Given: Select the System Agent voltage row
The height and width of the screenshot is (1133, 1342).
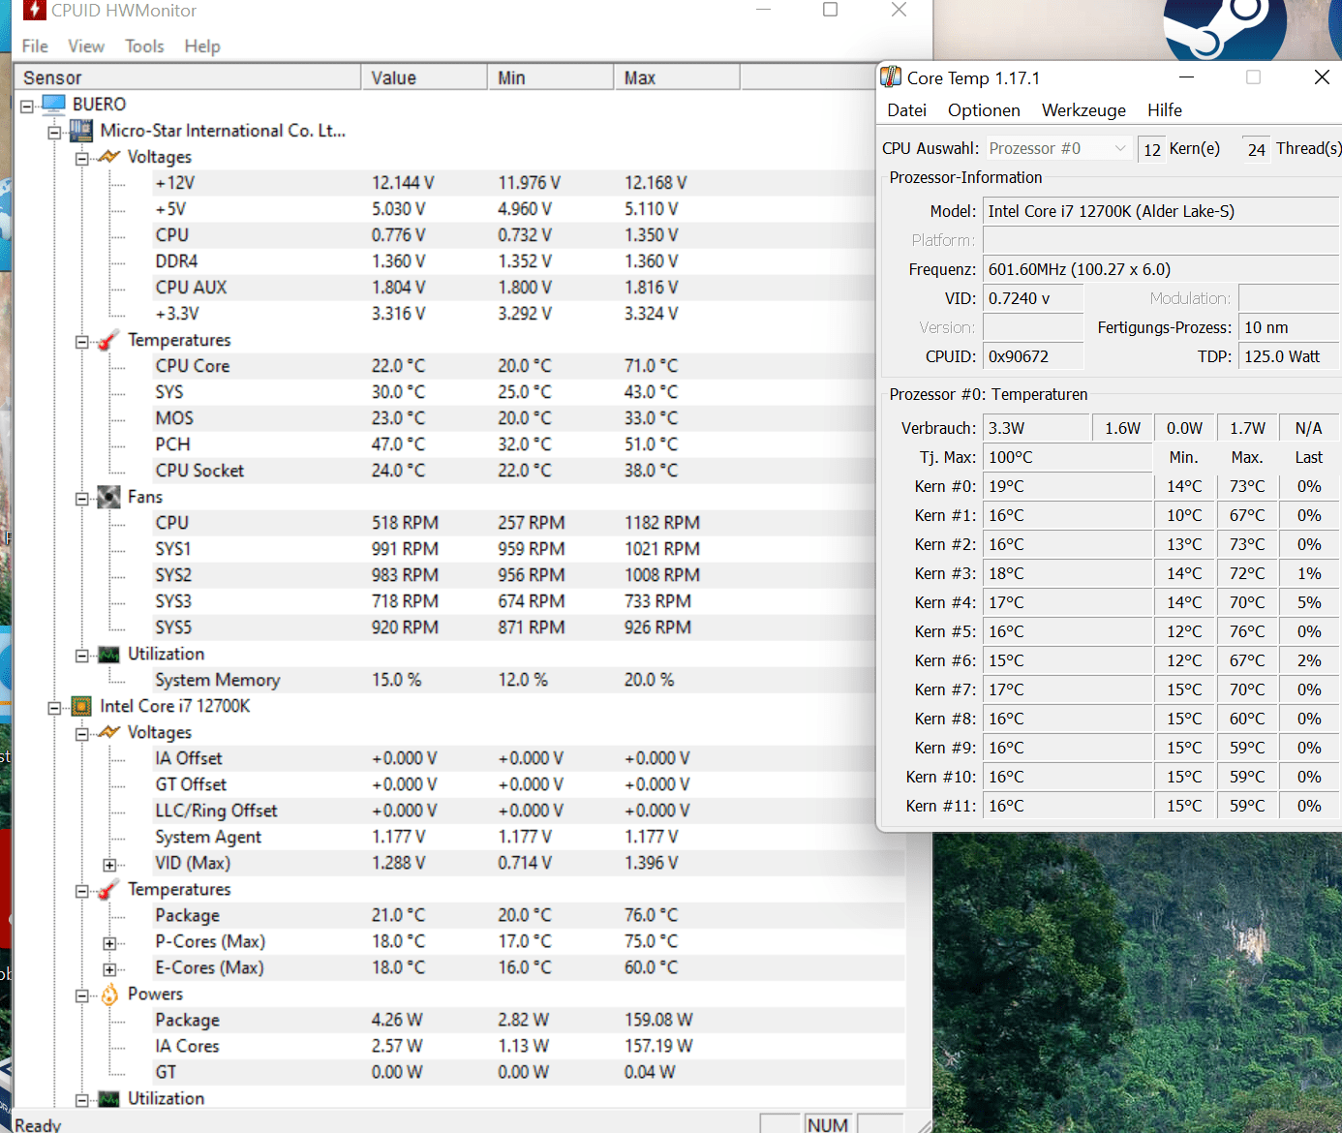Looking at the screenshot, I should [528, 837].
